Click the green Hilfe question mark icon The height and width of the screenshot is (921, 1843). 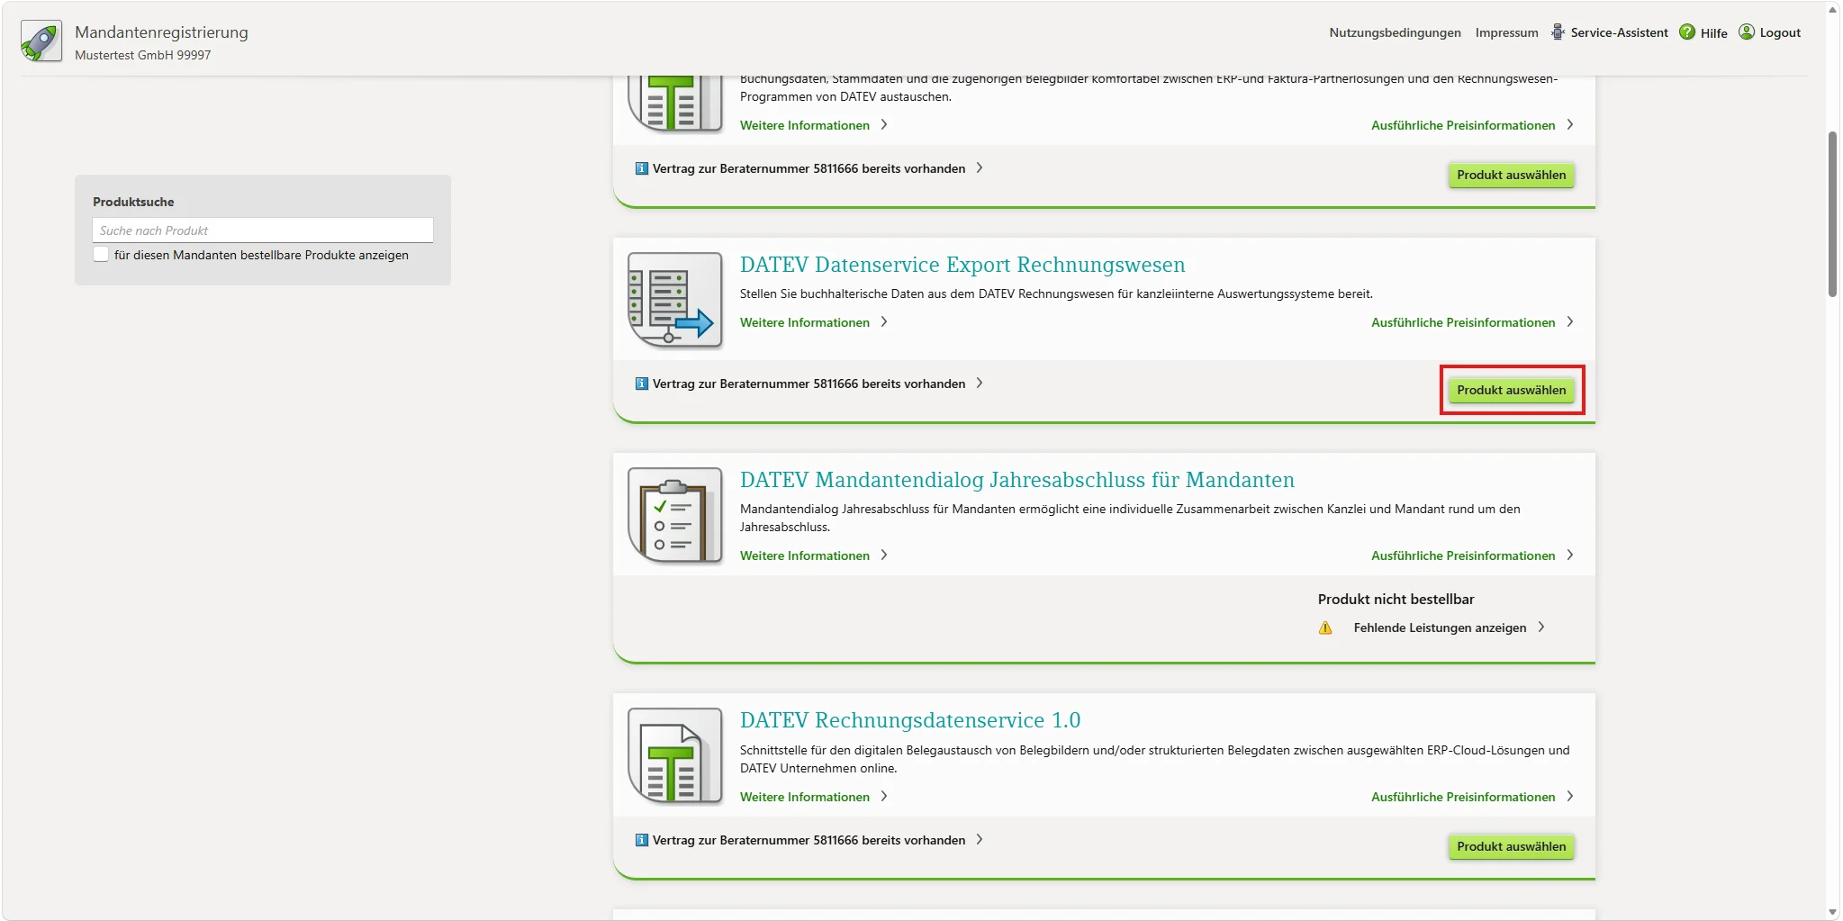click(1687, 32)
